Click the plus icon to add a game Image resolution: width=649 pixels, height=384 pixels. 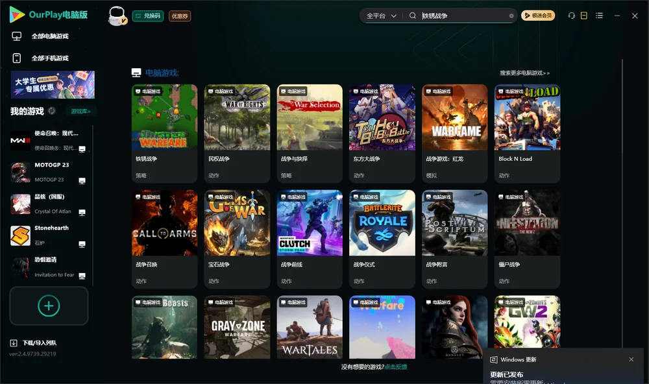49,306
